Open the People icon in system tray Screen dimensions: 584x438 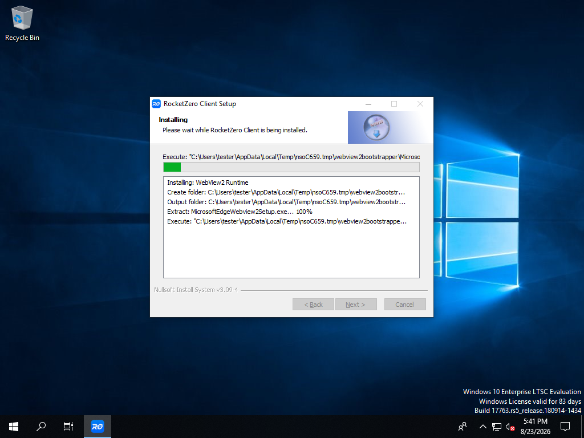coord(463,427)
